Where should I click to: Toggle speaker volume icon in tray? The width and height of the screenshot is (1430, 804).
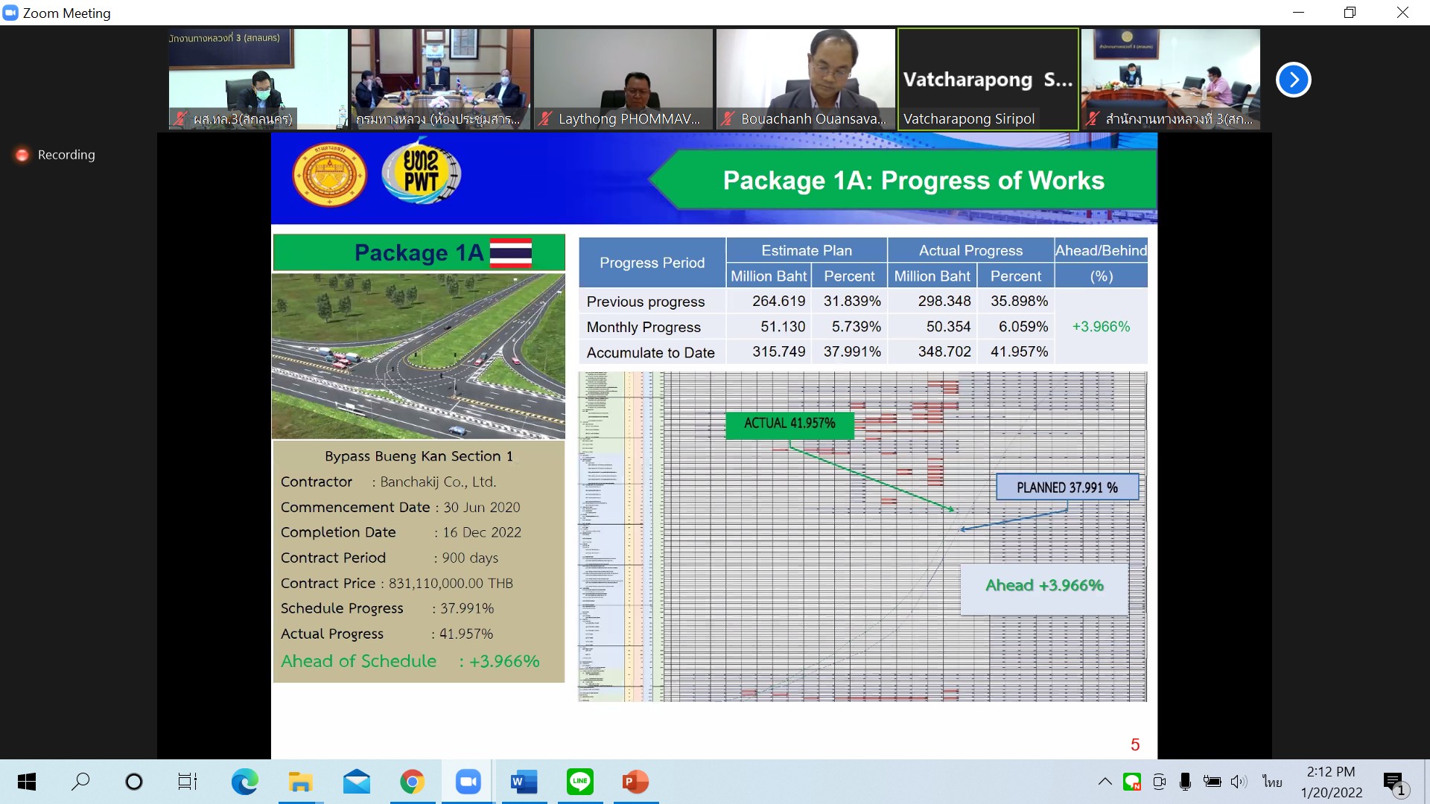tap(1238, 782)
